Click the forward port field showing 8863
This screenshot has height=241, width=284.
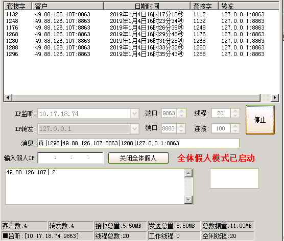coord(169,128)
